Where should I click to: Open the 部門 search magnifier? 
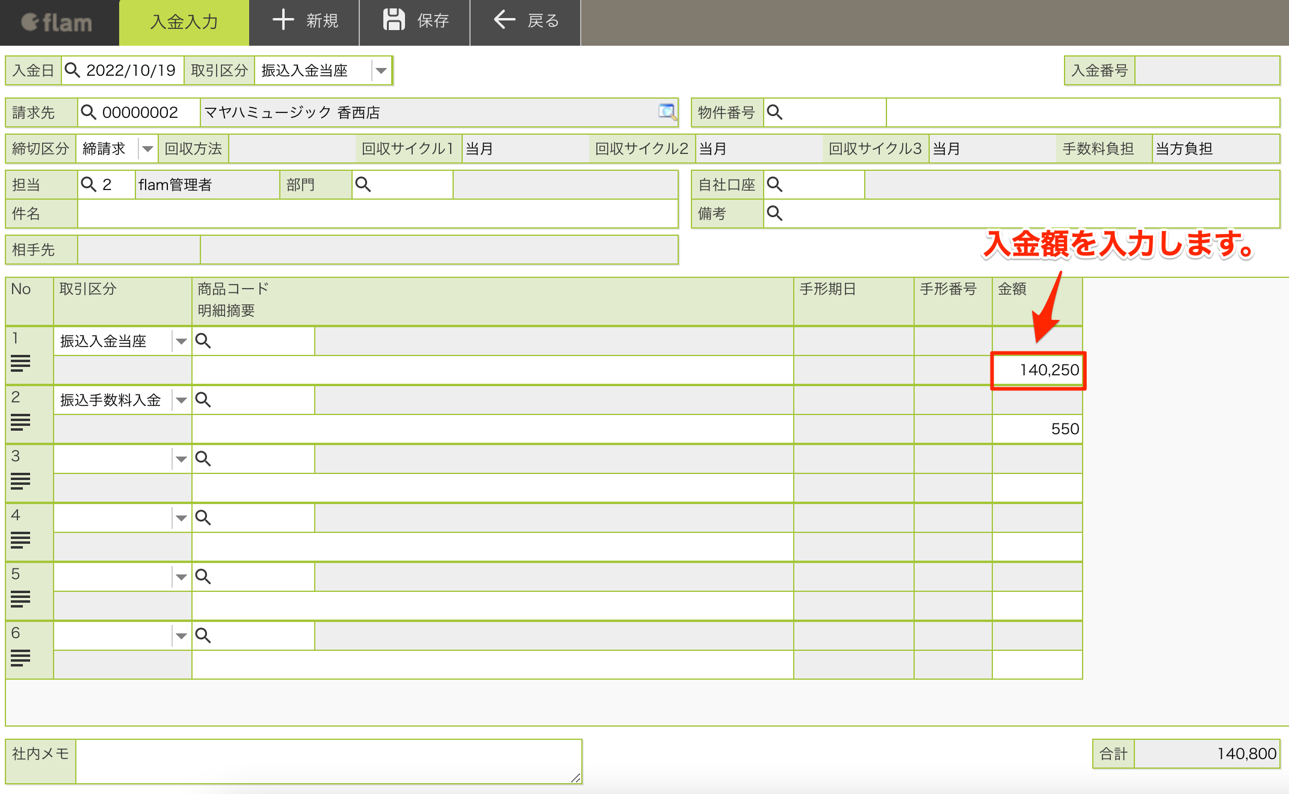point(363,185)
